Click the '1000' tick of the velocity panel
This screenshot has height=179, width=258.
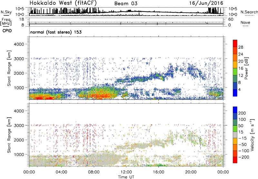19,154
